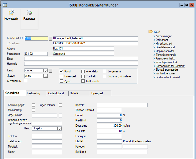Click the Adress field Box 171
196x159 pixels.
(83, 49)
